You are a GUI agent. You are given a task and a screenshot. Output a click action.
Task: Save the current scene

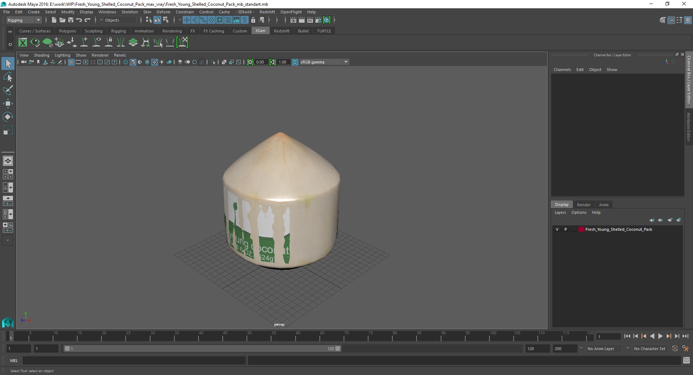pyautogui.click(x=71, y=20)
